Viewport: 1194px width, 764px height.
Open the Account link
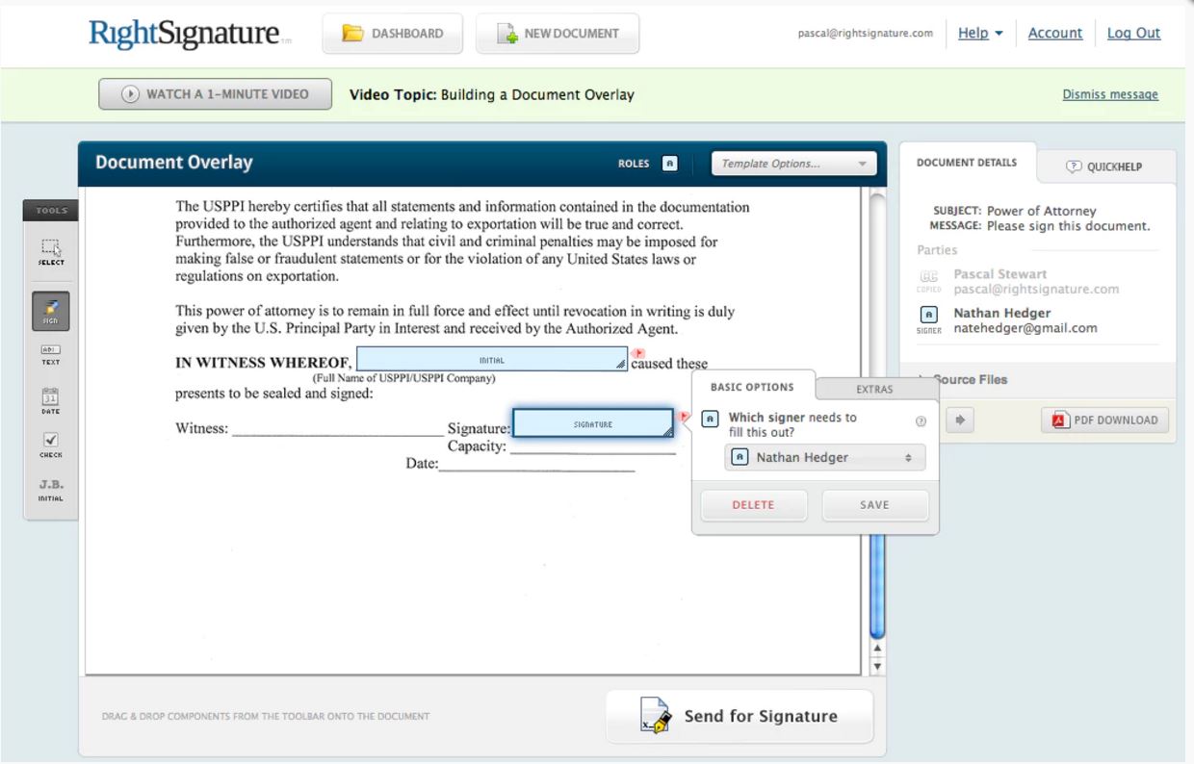click(x=1055, y=33)
